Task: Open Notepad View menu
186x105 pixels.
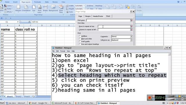Action: (x=68, y=51)
